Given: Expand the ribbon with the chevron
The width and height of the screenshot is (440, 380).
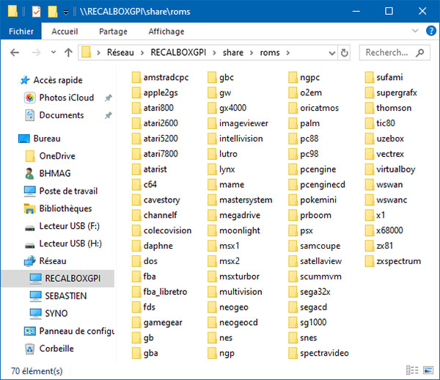Looking at the screenshot, I should click(415, 31).
